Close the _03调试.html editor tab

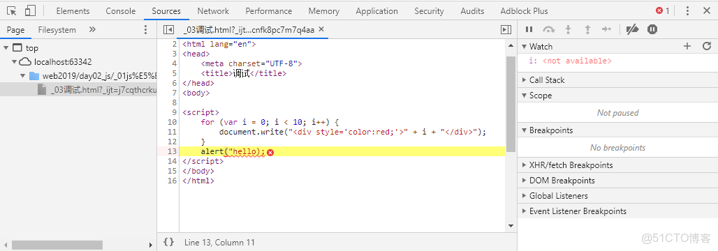(321, 29)
